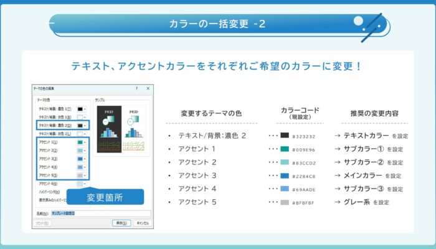Click the アクセント 3 bullet in right list
This screenshot has width=436, height=249.
(x=197, y=176)
